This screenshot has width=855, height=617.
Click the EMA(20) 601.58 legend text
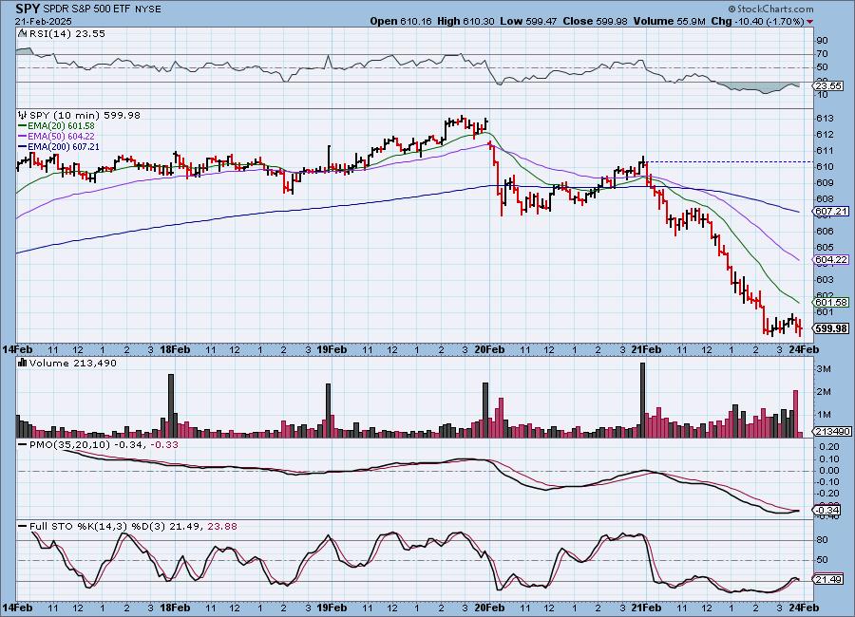click(x=61, y=126)
